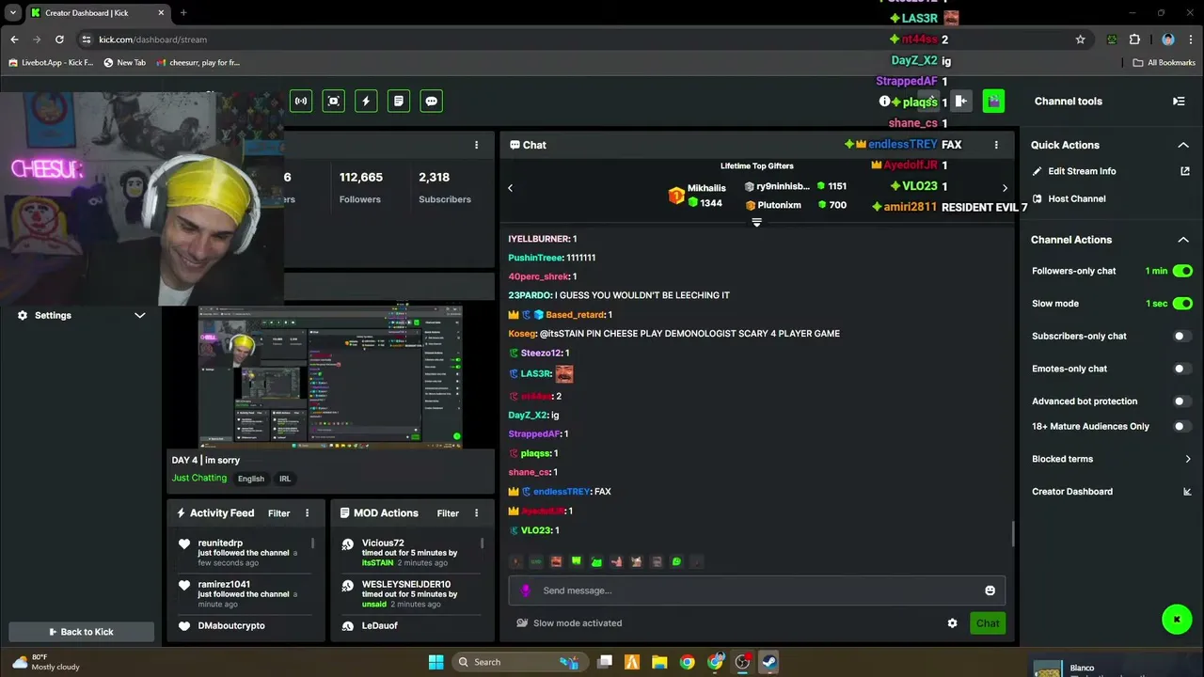Switch to Creator Dashboard | Kick tab
Image resolution: width=1204 pixels, height=677 pixels.
click(97, 13)
